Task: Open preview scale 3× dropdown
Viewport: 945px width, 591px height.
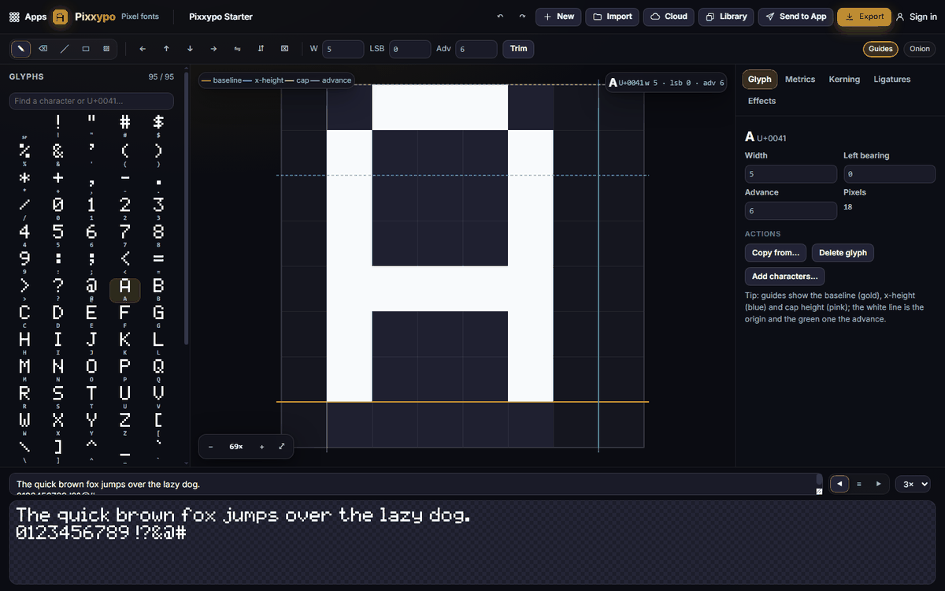Action: (x=913, y=484)
